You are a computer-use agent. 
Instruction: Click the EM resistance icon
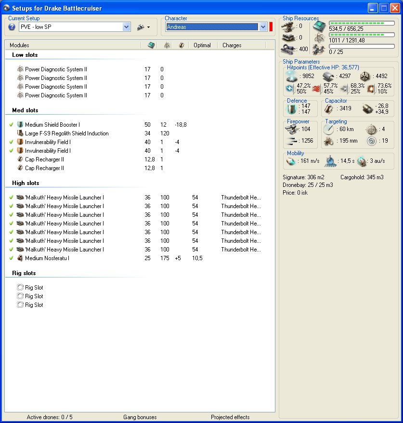pyautogui.click(x=290, y=88)
